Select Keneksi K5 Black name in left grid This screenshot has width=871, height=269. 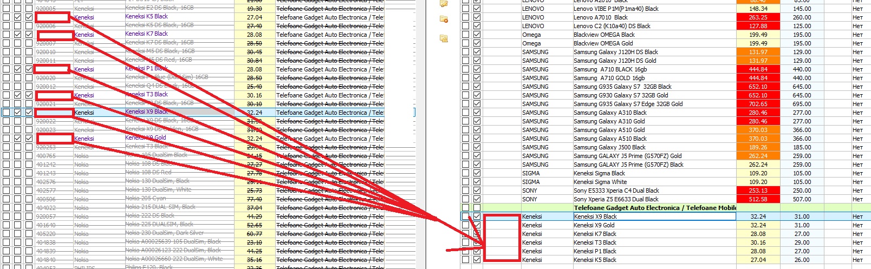146,16
